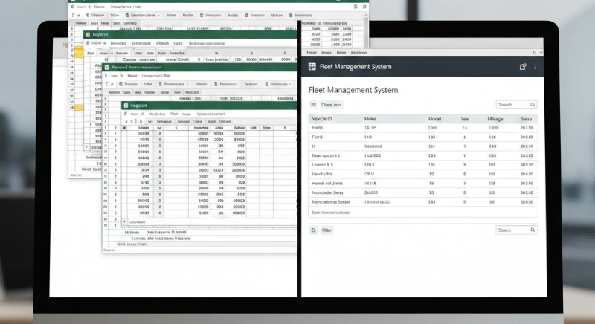Click the green Excel icon of frontmost spreadsheet
This screenshot has width=595, height=324.
tap(126, 106)
